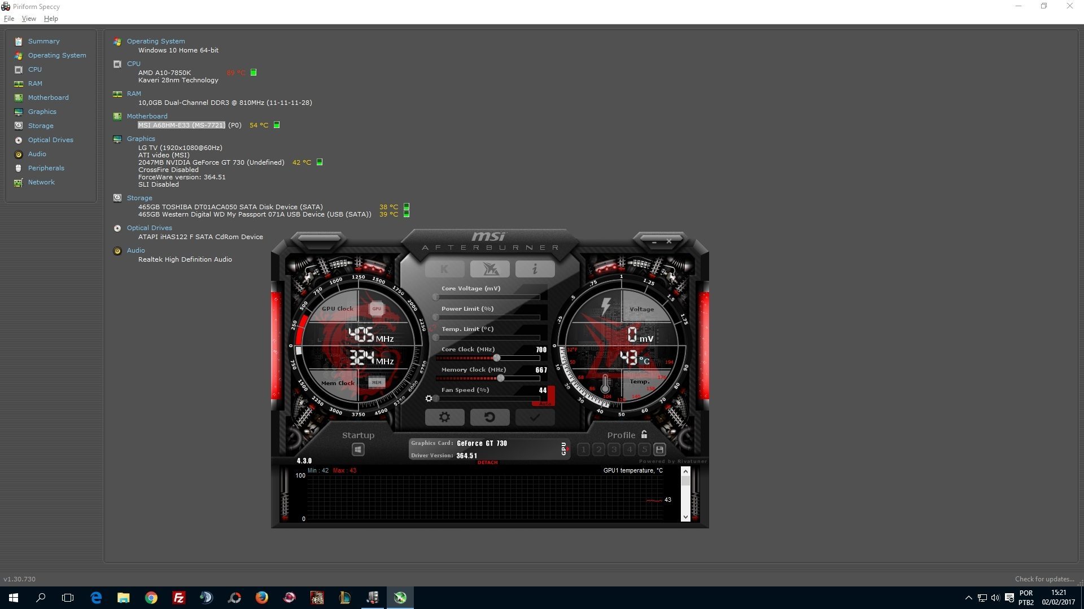Click the Afterburner monitor graph scroll down arrow
Image resolution: width=1084 pixels, height=609 pixels.
coord(685,517)
